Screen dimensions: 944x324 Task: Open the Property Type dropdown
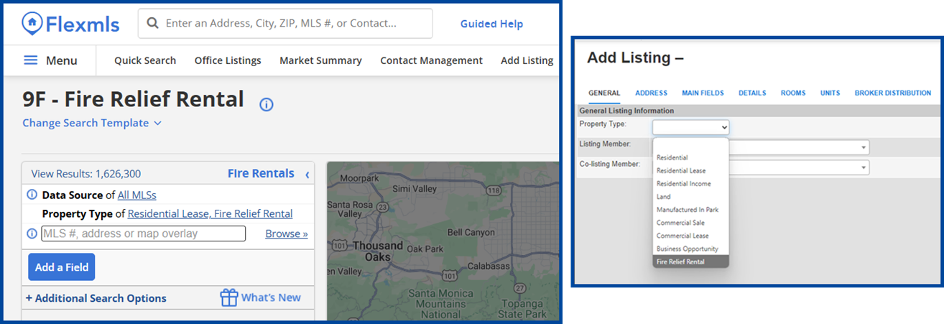(x=690, y=127)
